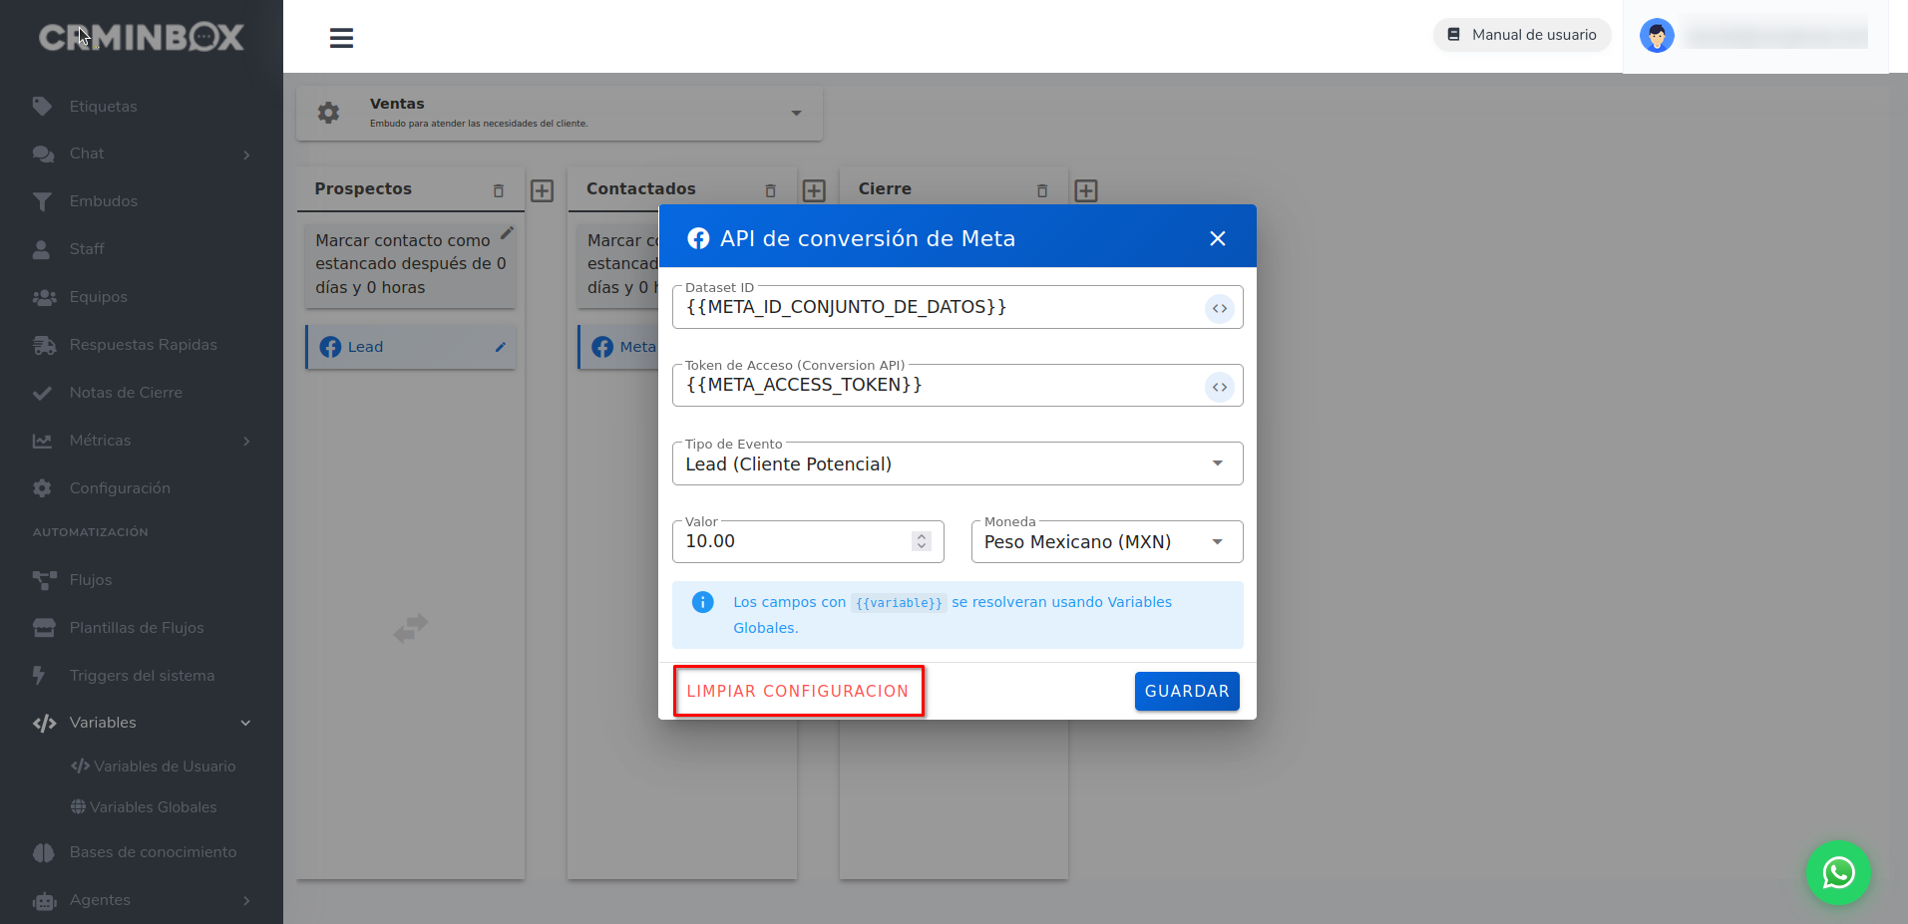Go to Etiquetas in the sidebar

point(103,107)
